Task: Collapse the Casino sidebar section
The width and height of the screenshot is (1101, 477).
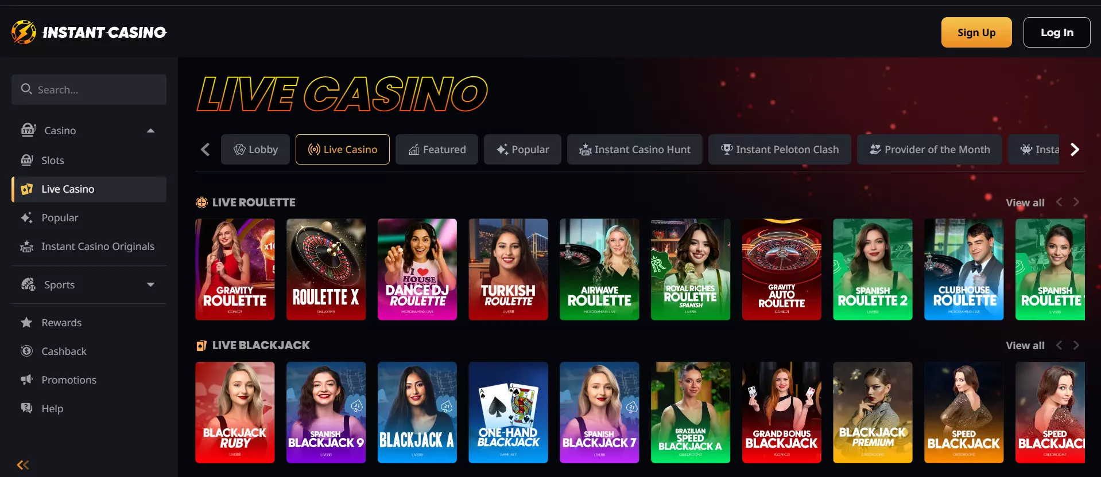Action: 150,131
